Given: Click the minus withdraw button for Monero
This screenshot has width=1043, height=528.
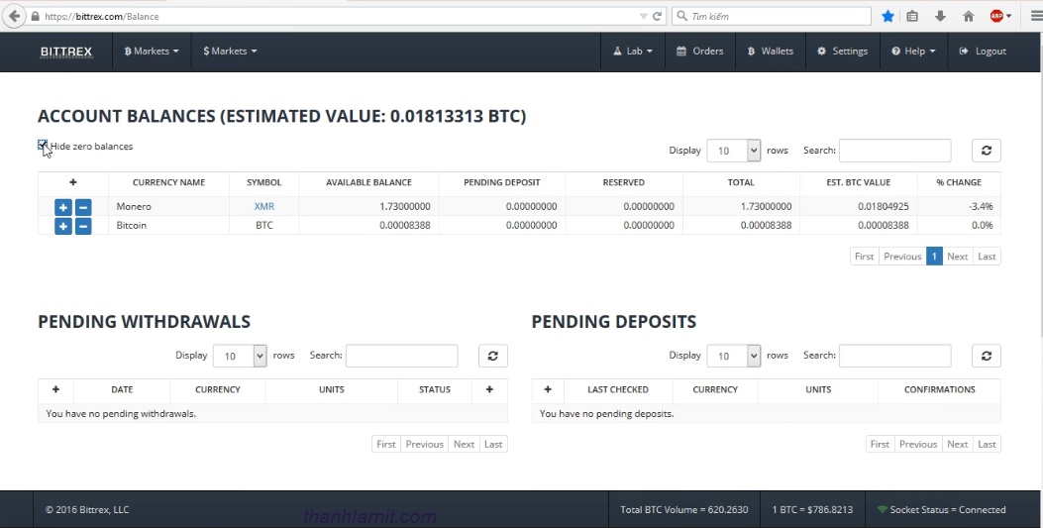Looking at the screenshot, I should pyautogui.click(x=83, y=207).
